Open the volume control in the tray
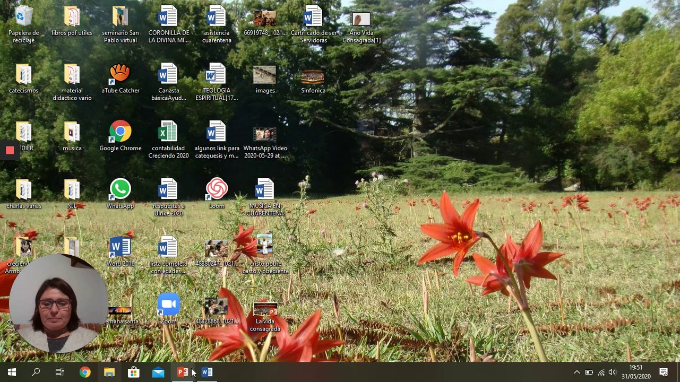Image resolution: width=680 pixels, height=382 pixels. 613,372
